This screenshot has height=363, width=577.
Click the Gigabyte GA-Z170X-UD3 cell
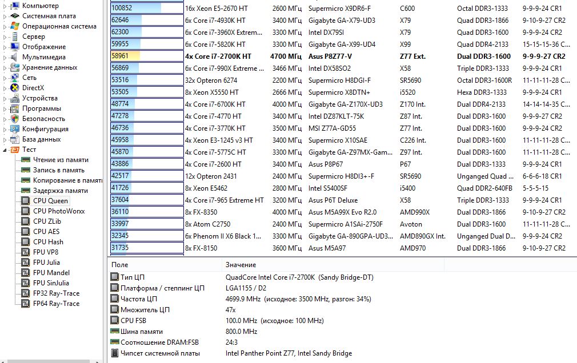[x=346, y=104]
